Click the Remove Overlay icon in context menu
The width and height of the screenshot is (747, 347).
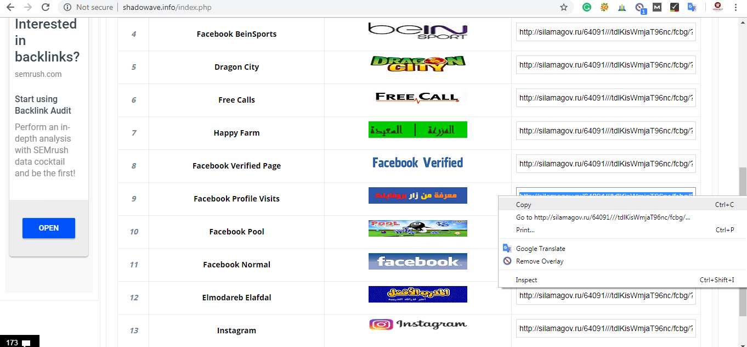coord(507,261)
